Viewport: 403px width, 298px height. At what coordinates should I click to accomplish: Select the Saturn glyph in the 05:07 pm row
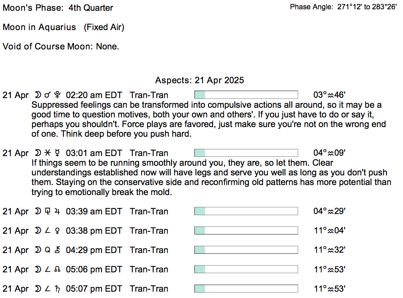[x=57, y=289]
